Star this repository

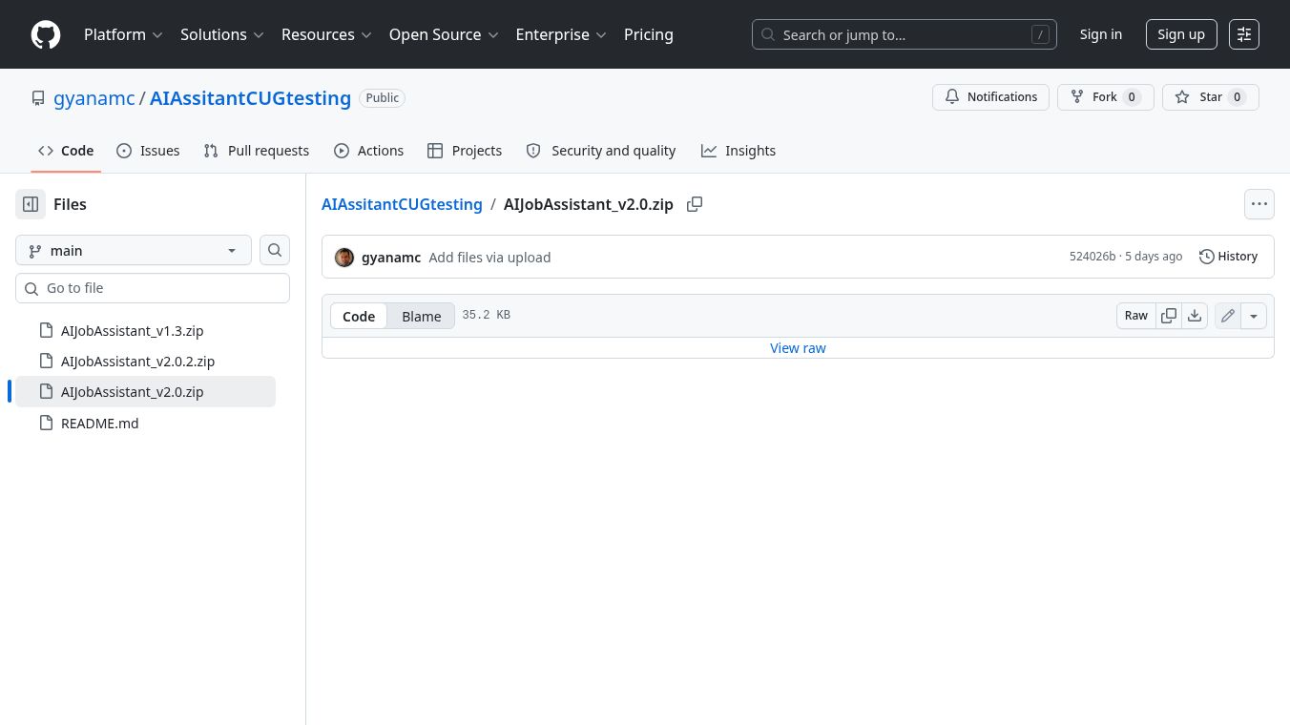[1211, 97]
